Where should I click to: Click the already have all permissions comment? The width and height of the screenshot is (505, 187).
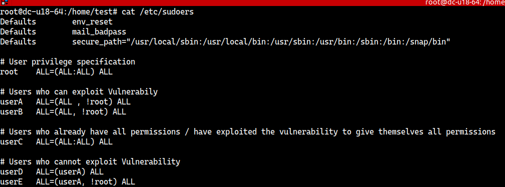(248, 131)
